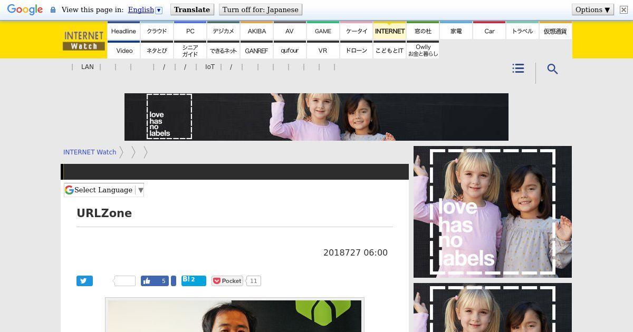Click Turn off for: Japanese button
Screen dimensions: 633x332
pos(260,10)
